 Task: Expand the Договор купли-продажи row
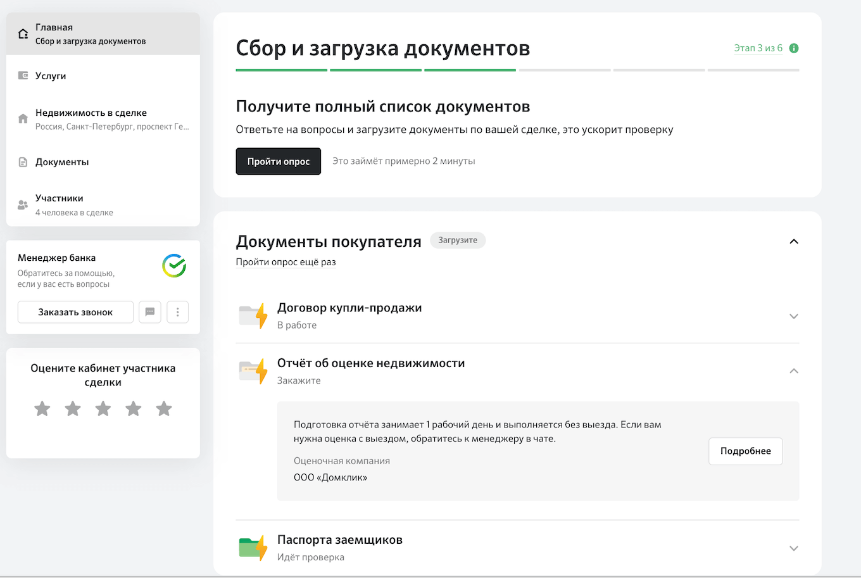(x=794, y=316)
